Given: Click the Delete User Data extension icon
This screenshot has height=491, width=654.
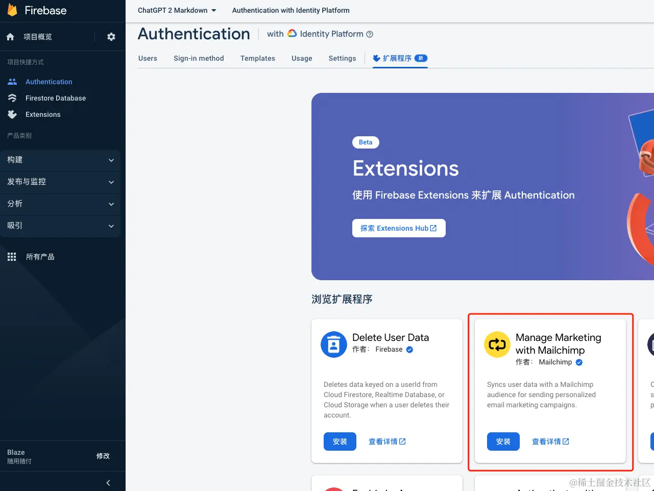Looking at the screenshot, I should pos(334,345).
